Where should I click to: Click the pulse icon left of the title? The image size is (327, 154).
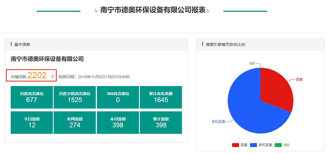point(96,11)
